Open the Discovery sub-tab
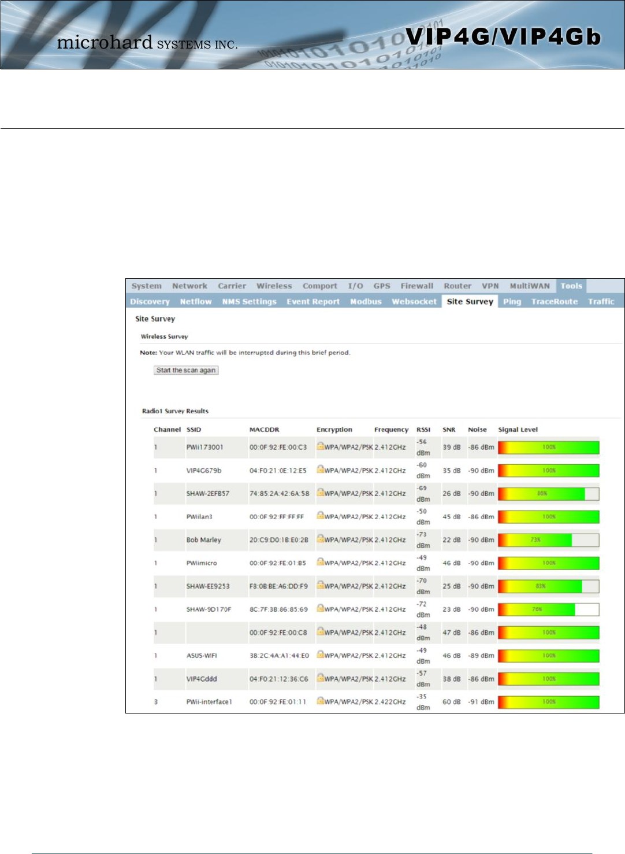 click(150, 302)
